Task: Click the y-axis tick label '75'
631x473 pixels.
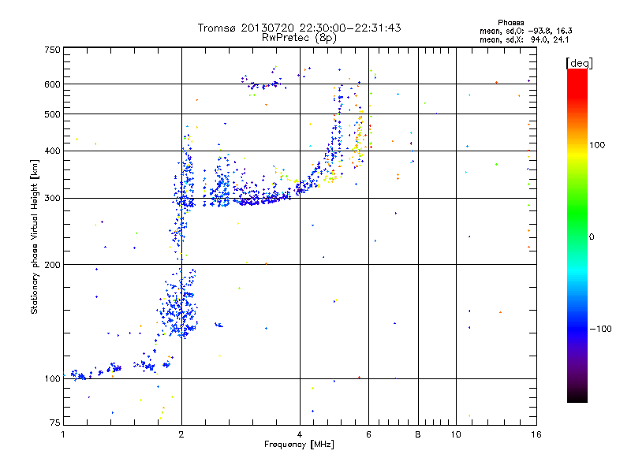Action: (x=55, y=423)
